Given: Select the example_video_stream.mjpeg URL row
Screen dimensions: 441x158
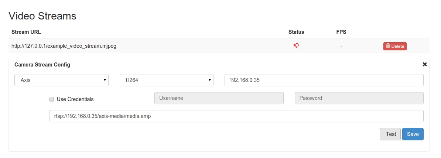Looking at the screenshot, I should click(x=64, y=46).
